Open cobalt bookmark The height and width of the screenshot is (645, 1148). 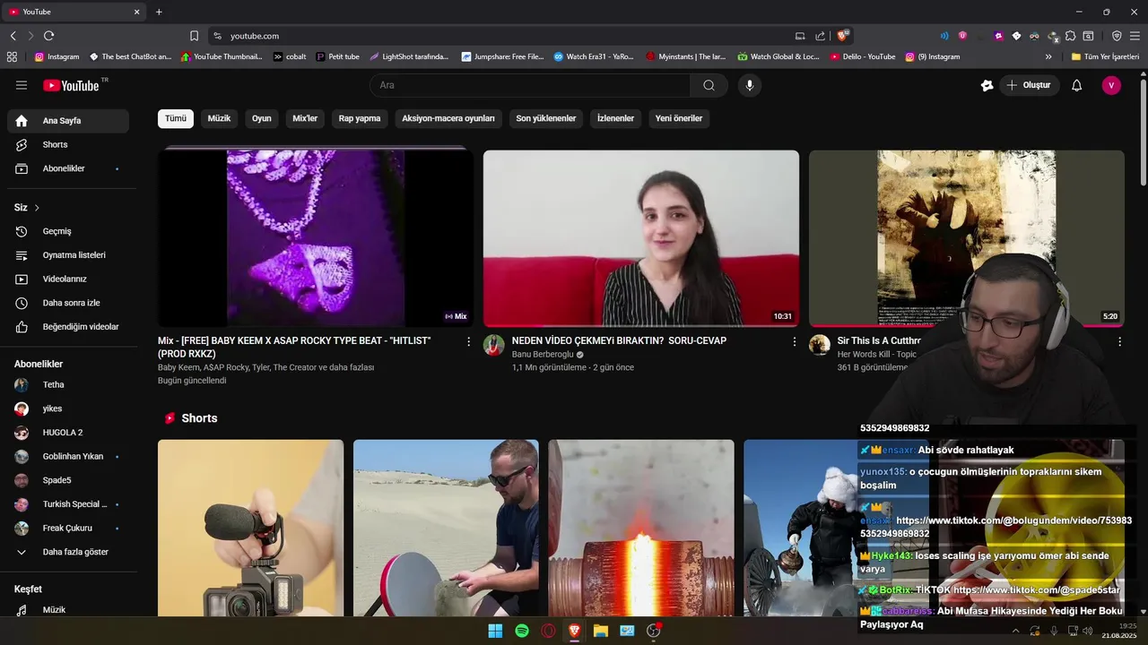290,56
